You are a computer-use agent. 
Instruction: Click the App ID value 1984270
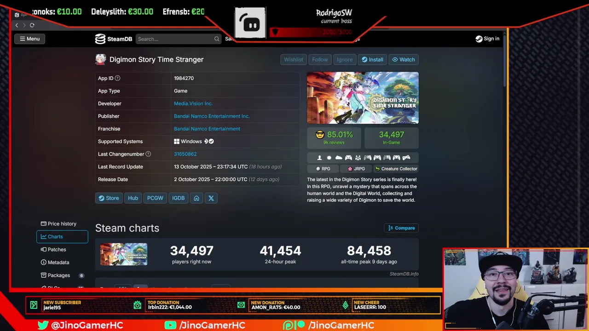coord(184,78)
